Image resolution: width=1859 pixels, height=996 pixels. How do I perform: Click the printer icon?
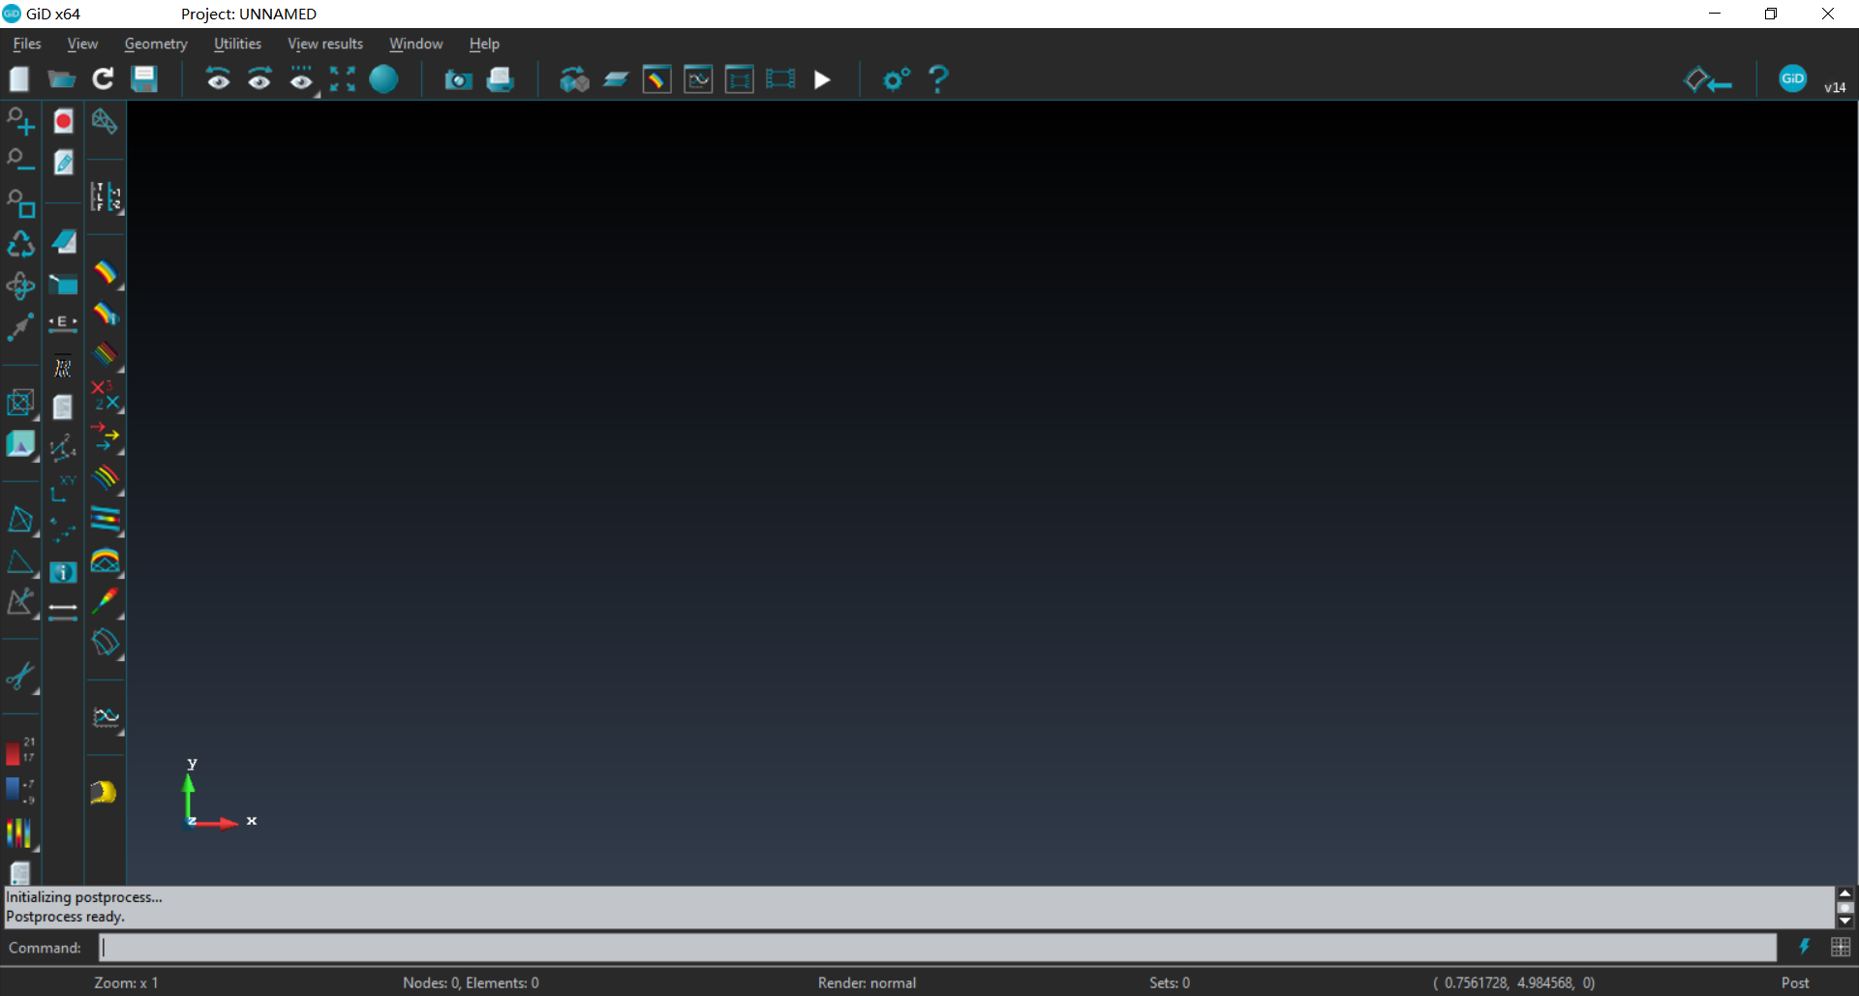click(x=501, y=79)
